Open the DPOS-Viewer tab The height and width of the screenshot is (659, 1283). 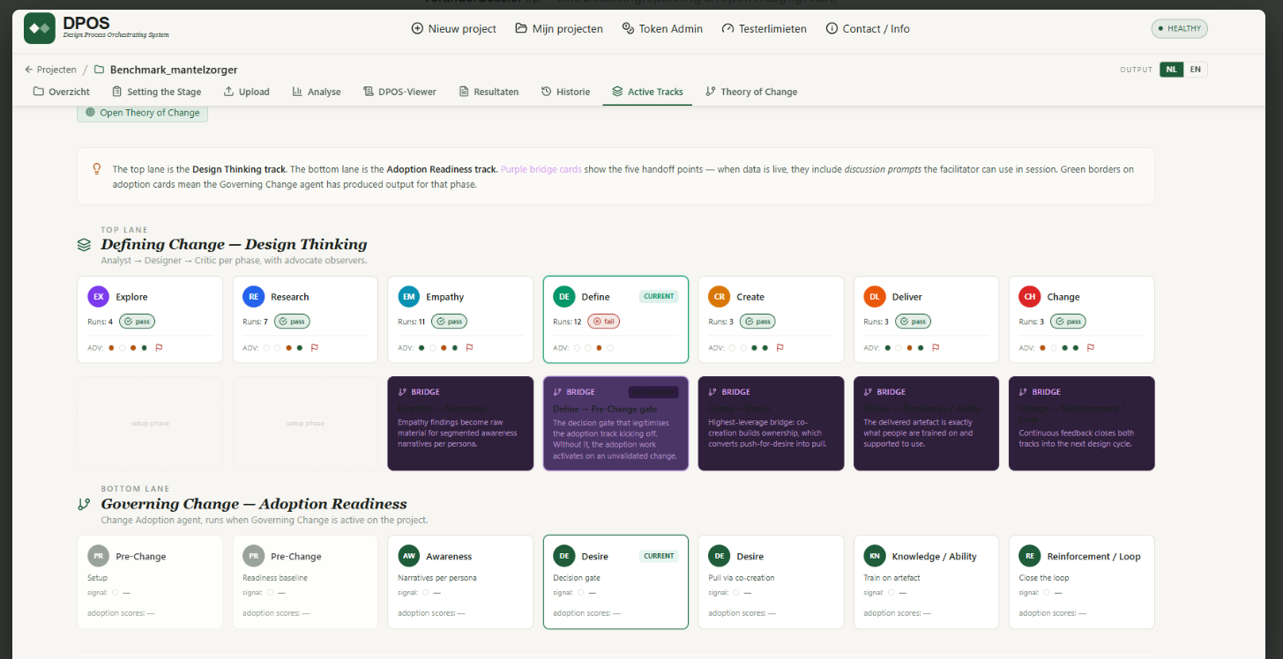(x=399, y=92)
